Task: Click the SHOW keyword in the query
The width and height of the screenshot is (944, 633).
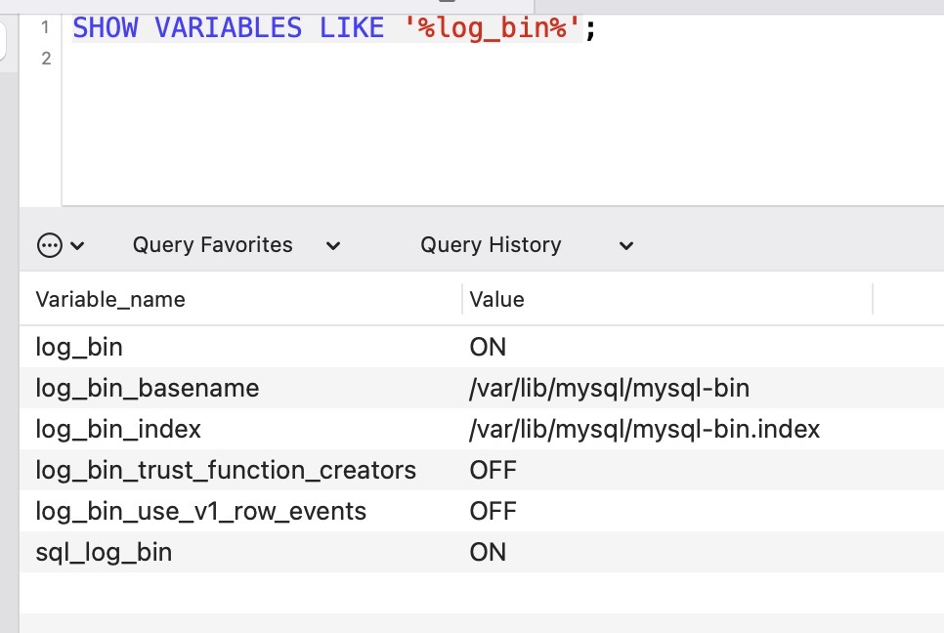Action: [106, 27]
